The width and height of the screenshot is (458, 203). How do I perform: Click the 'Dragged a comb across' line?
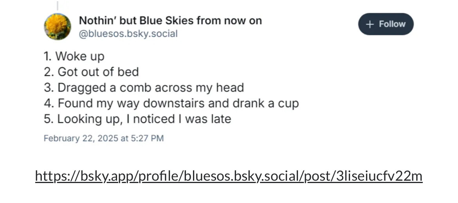(x=144, y=88)
